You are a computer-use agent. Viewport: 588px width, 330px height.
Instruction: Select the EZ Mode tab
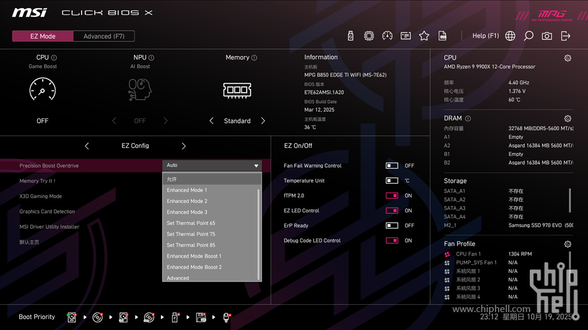click(43, 36)
